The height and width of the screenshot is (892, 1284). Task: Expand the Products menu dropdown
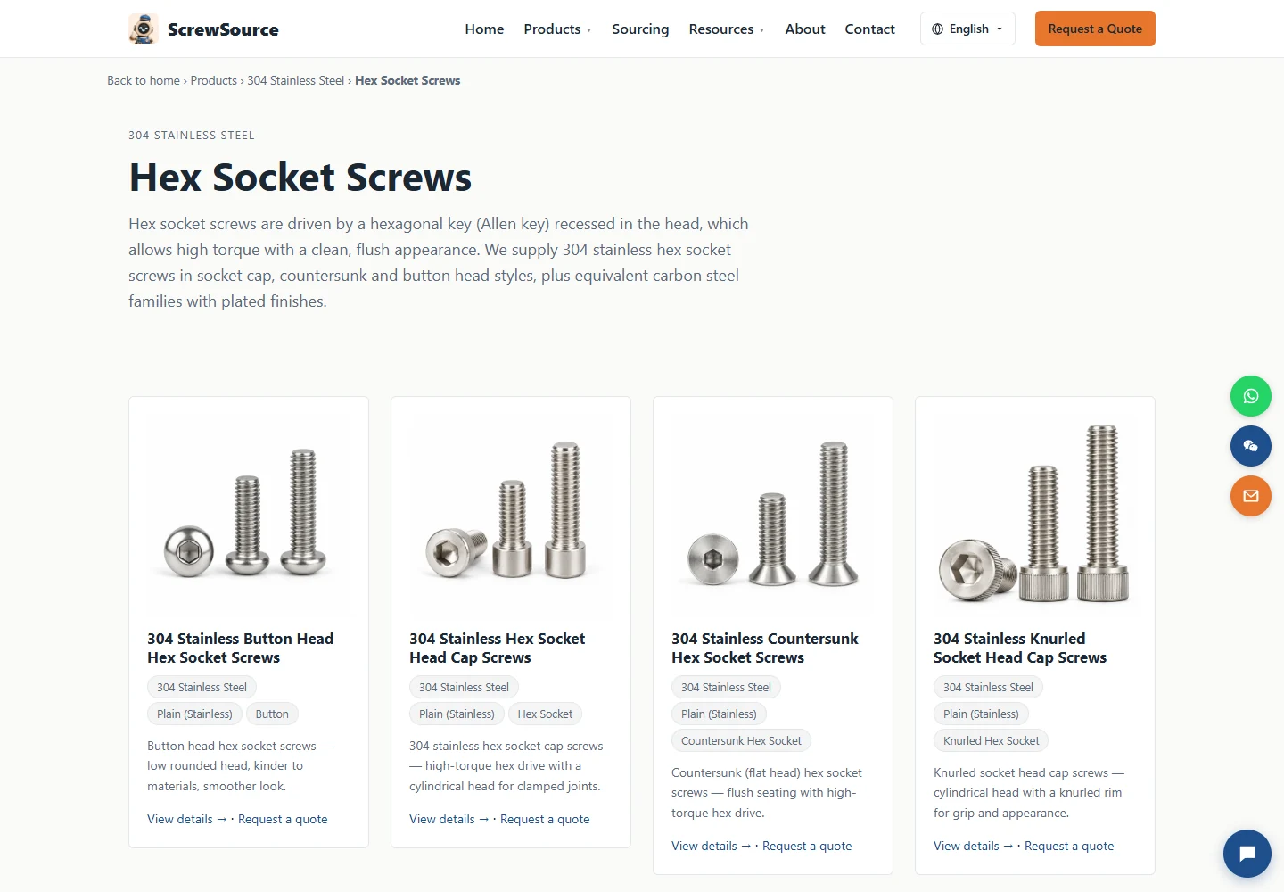(557, 29)
